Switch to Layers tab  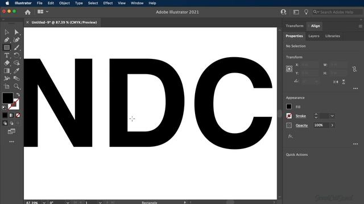[x=314, y=36]
